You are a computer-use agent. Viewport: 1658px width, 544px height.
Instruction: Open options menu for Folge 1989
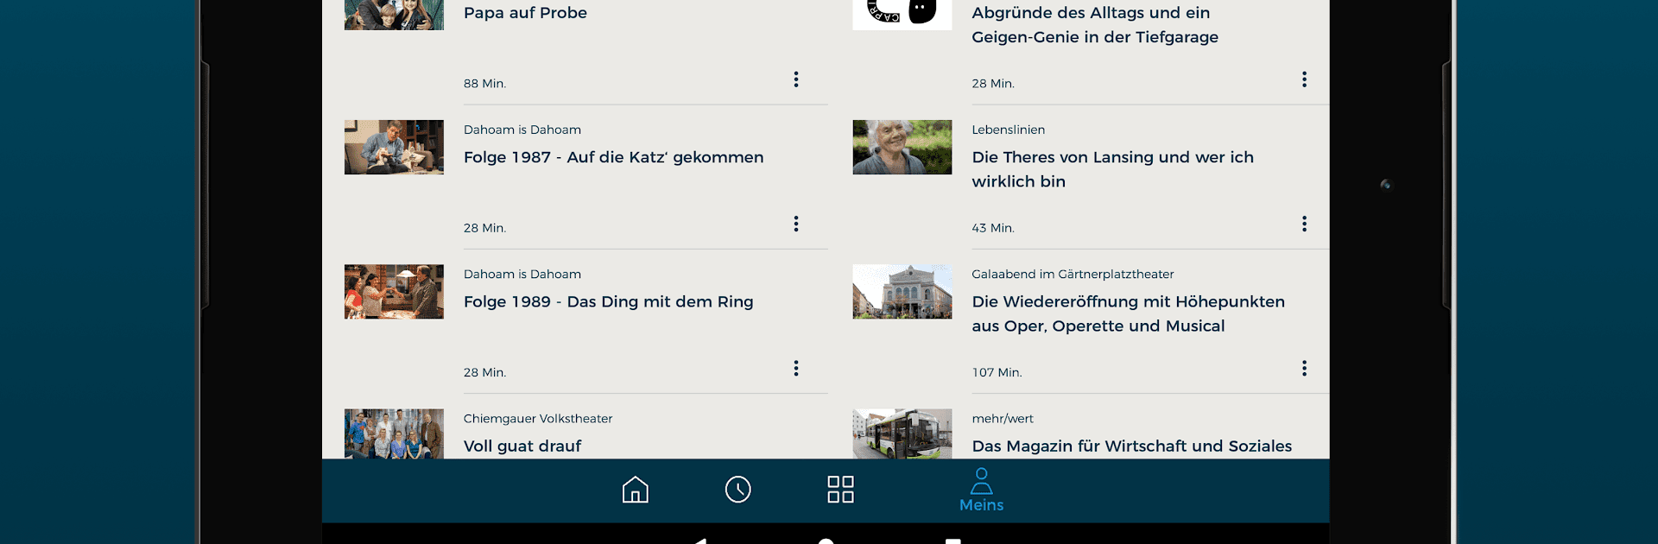[796, 368]
